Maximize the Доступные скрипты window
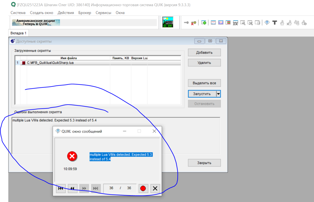This screenshot has height=202, width=314. coord(210,41)
